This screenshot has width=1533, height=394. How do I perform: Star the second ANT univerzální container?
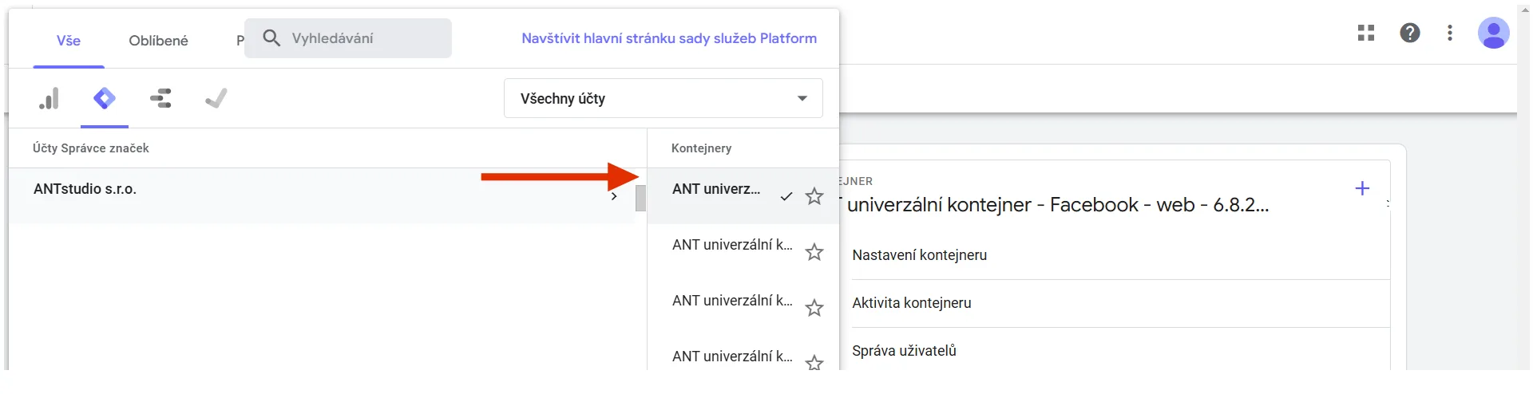[814, 252]
